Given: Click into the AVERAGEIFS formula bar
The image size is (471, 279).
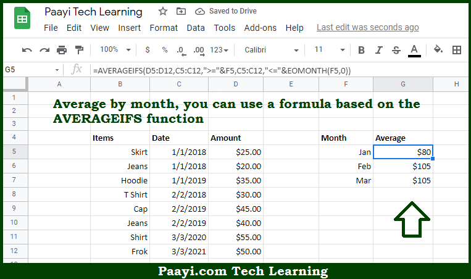Looking at the screenshot, I should tap(280, 70).
